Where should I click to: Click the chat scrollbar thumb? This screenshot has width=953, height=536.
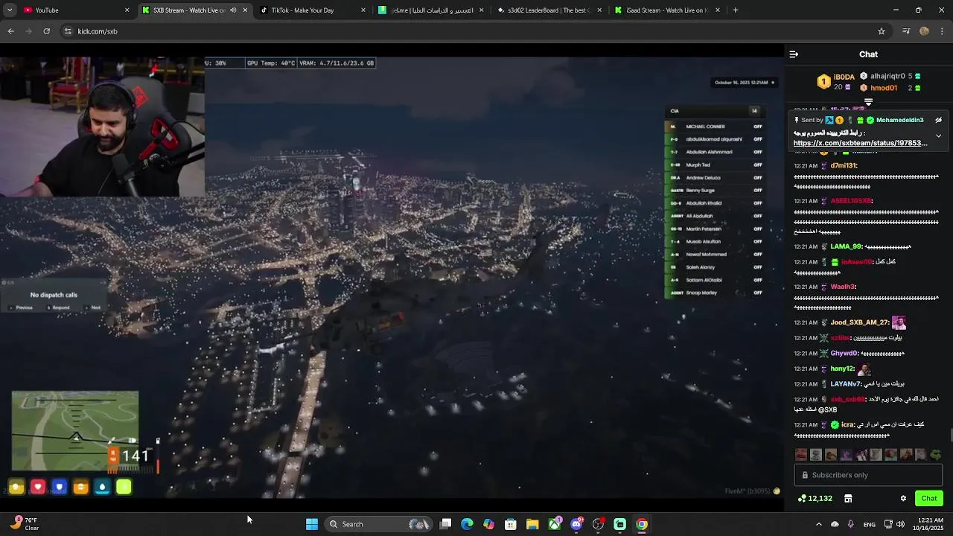coord(951,435)
